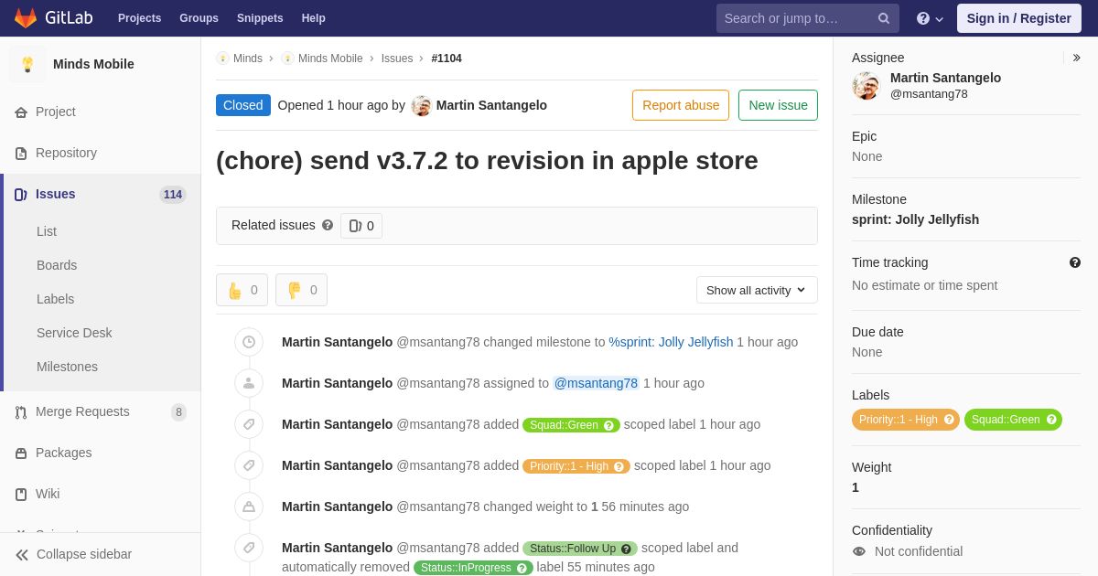This screenshot has width=1098, height=576.
Task: Click the %sprint: Jolly Jellyfish milestone link
Action: (671, 342)
